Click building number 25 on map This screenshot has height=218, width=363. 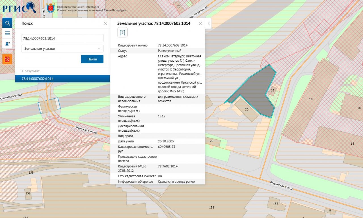(179, 6)
